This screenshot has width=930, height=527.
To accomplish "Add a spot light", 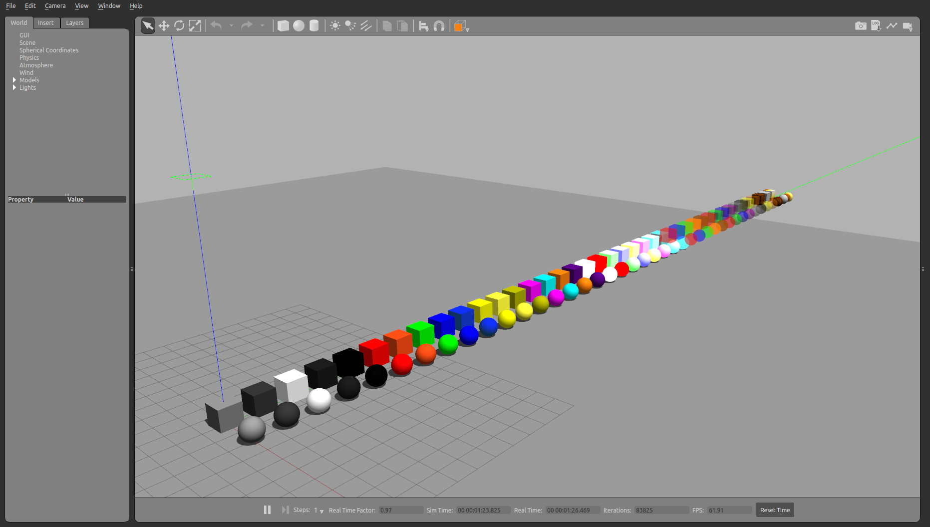I will click(350, 26).
